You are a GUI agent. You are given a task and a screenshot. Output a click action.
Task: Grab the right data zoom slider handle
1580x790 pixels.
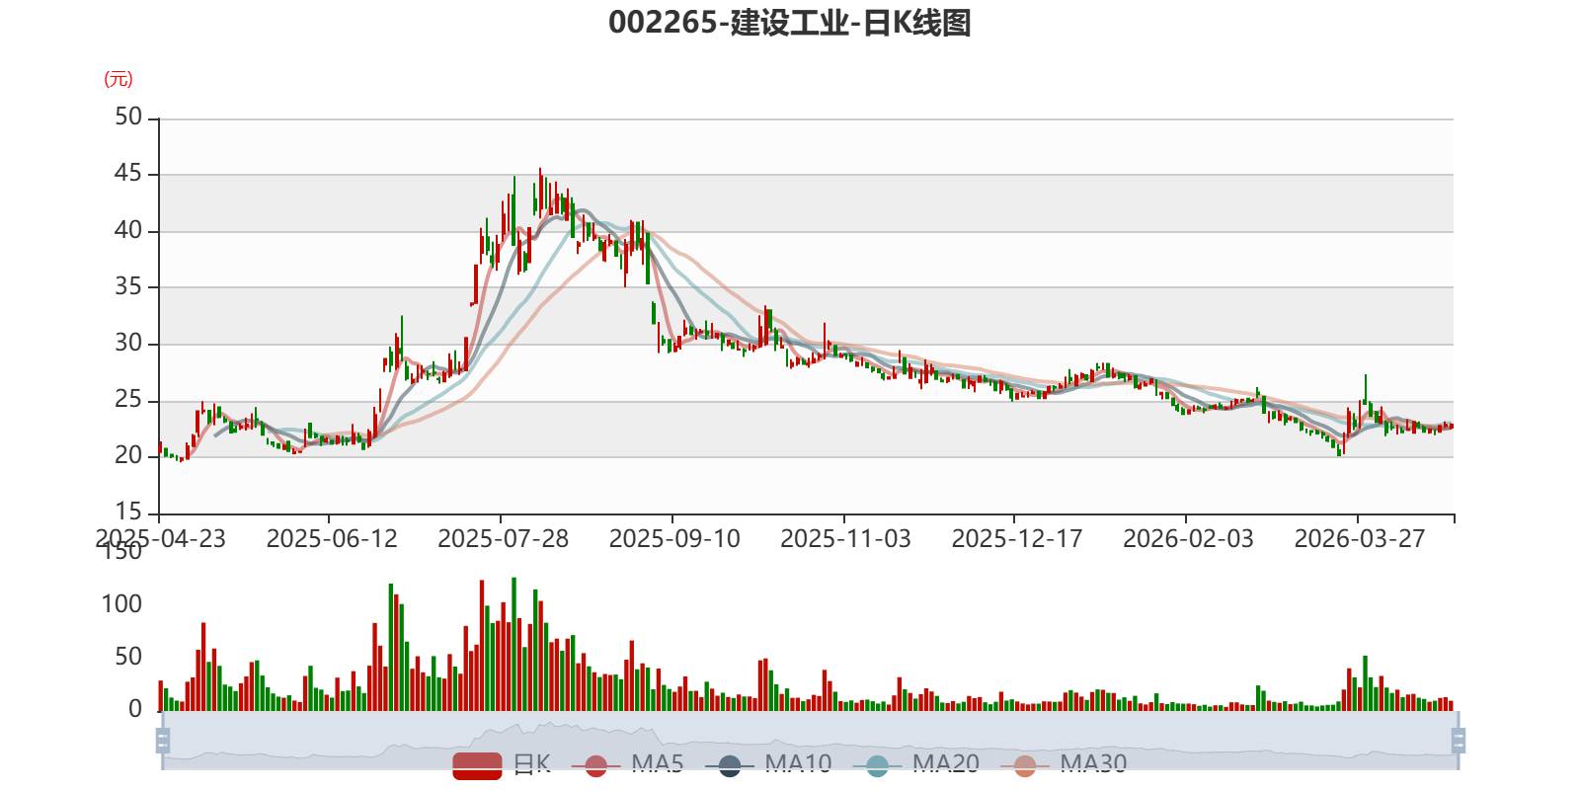coord(1458,740)
